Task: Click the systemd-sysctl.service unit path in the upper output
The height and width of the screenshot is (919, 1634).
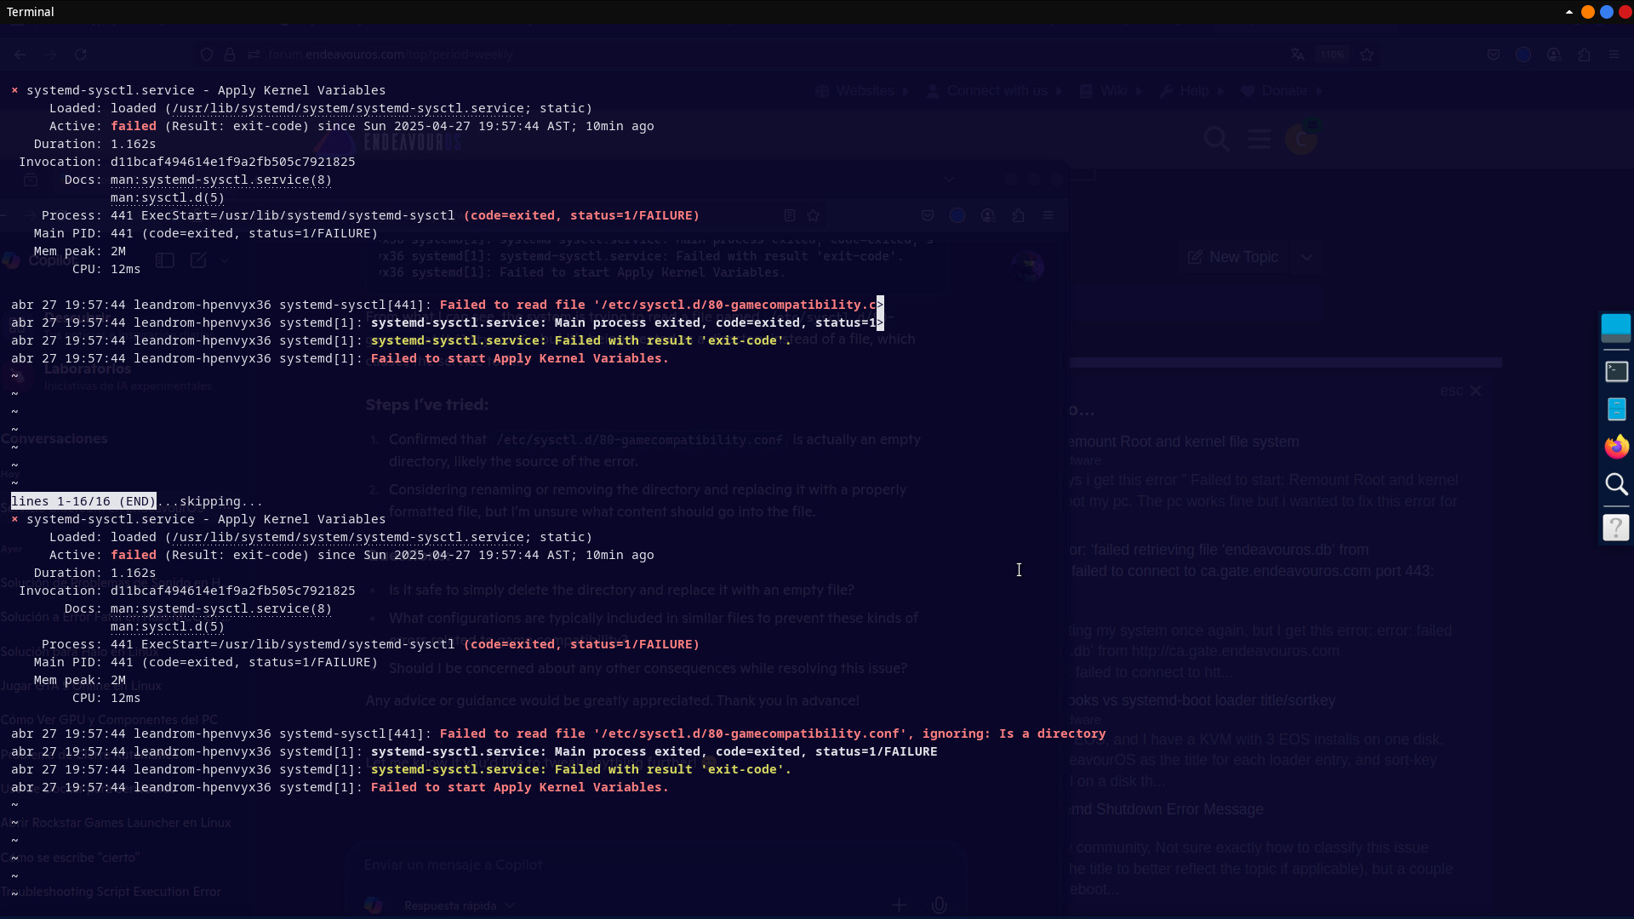Action: coord(347,108)
